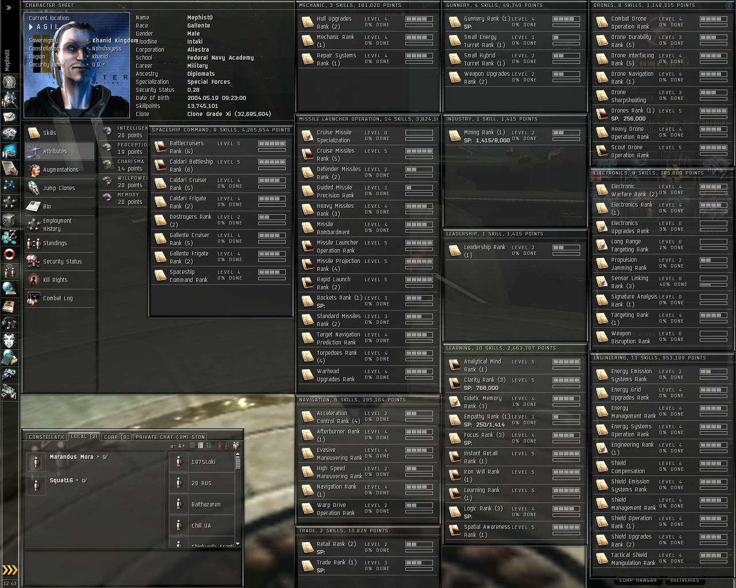
Task: Open the mail envelope icon in the sidebar
Action: tap(9, 117)
